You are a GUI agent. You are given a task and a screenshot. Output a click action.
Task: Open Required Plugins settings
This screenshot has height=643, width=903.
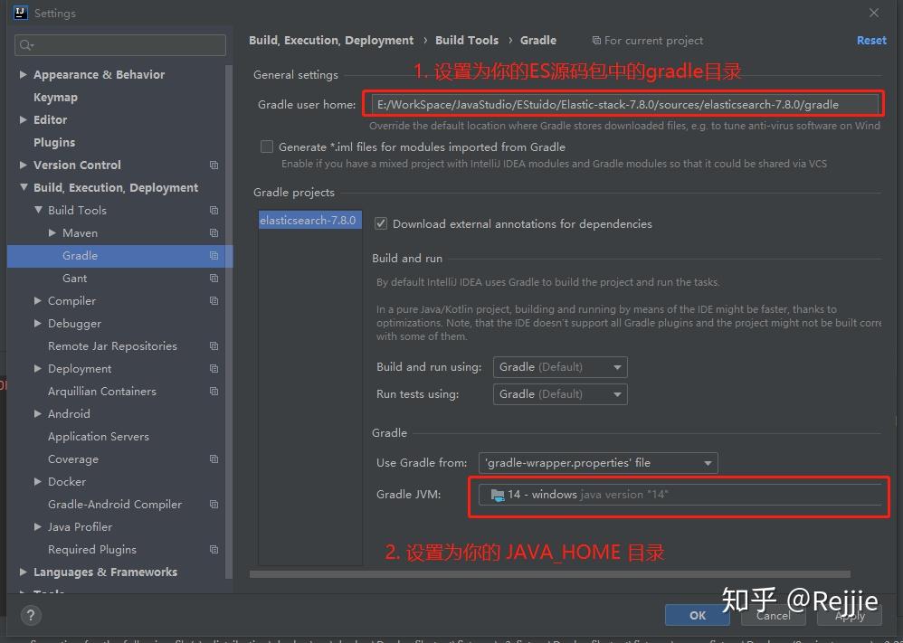click(x=92, y=550)
